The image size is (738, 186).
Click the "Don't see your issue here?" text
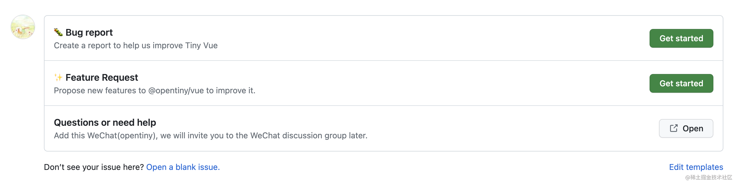pyautogui.click(x=94, y=167)
